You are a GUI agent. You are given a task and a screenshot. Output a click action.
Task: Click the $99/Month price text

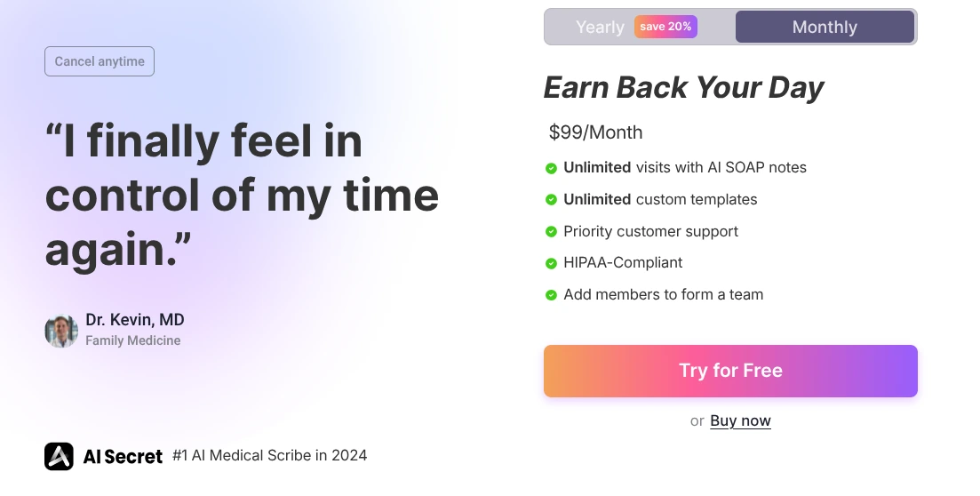coord(595,132)
